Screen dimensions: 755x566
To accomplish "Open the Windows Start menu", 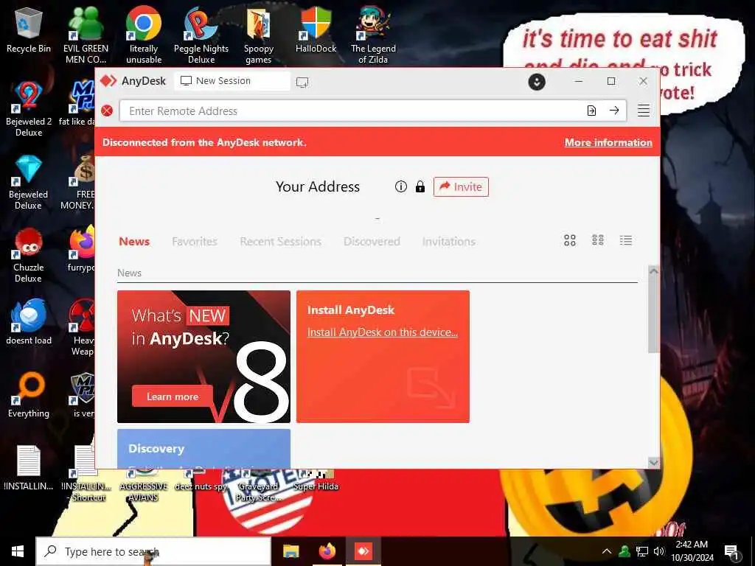I will [18, 551].
